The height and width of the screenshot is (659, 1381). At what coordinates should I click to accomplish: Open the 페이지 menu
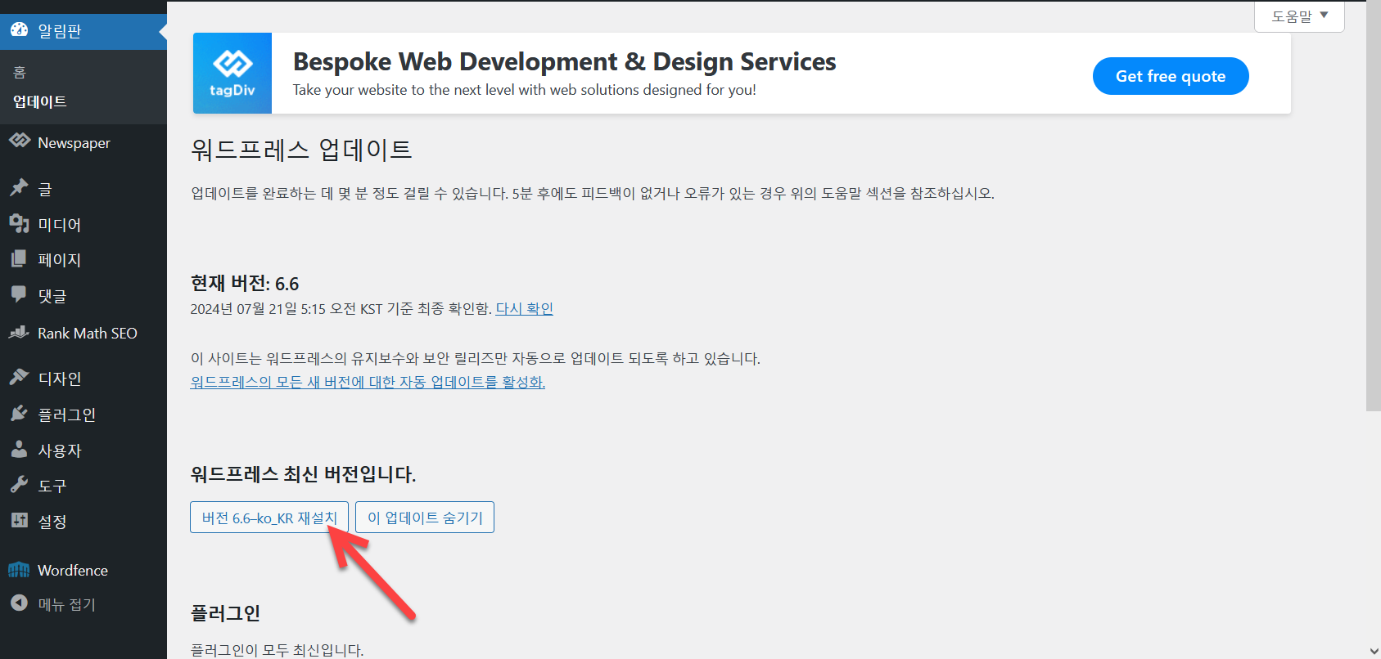pos(83,260)
